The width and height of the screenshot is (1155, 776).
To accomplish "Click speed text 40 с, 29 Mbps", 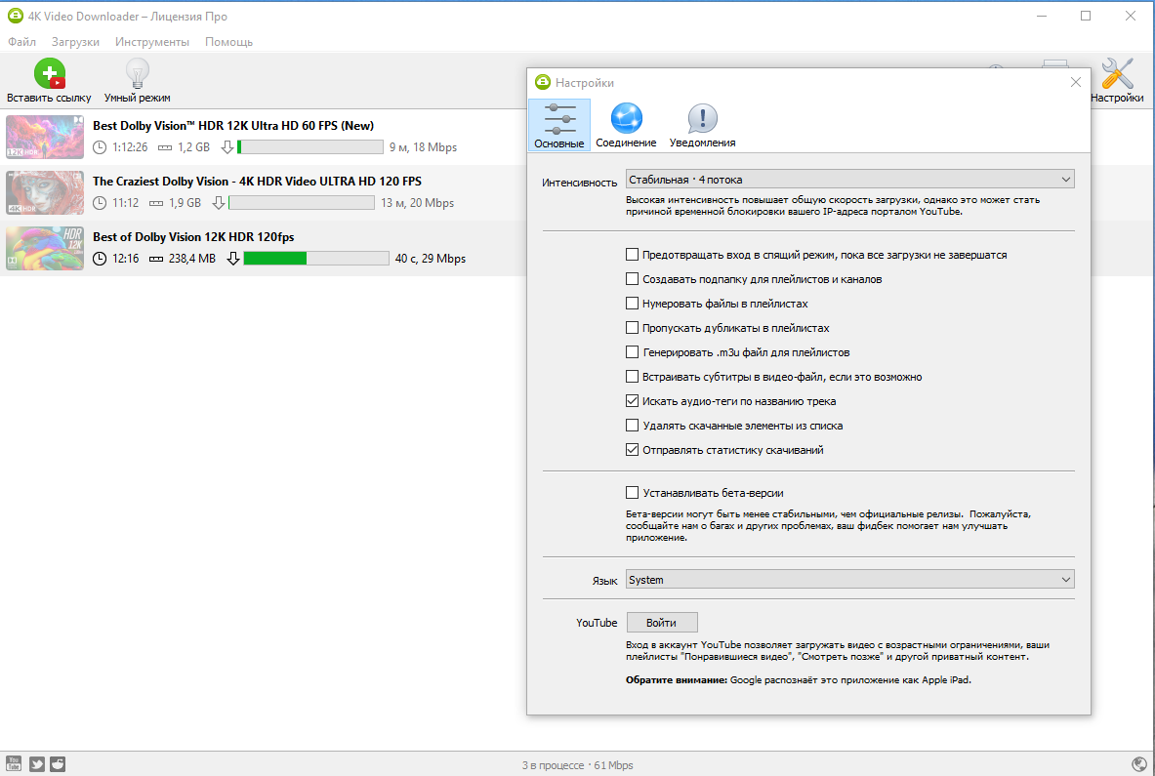I will click(431, 259).
